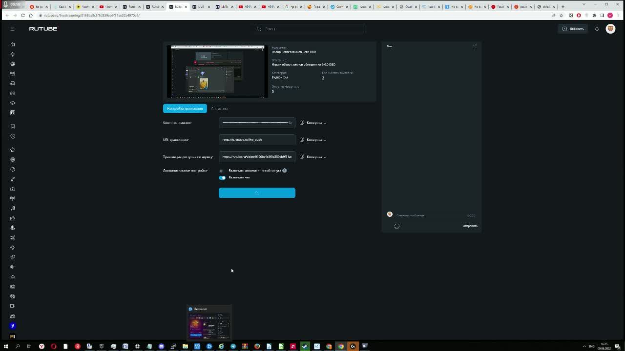Open the car category icon in sidebar
This screenshot has height=351, width=625.
pos(13,83)
